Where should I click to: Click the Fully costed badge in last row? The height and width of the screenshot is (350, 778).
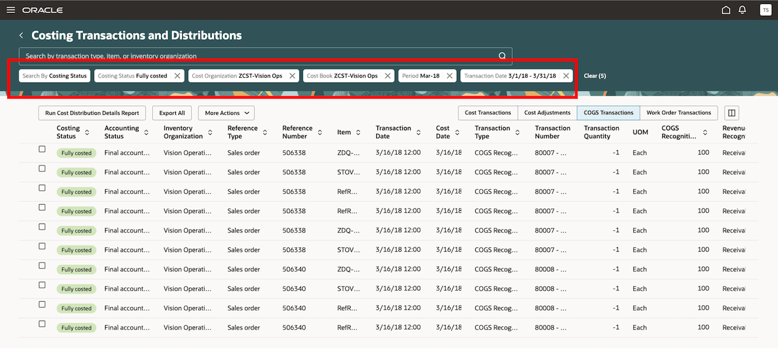pos(76,328)
